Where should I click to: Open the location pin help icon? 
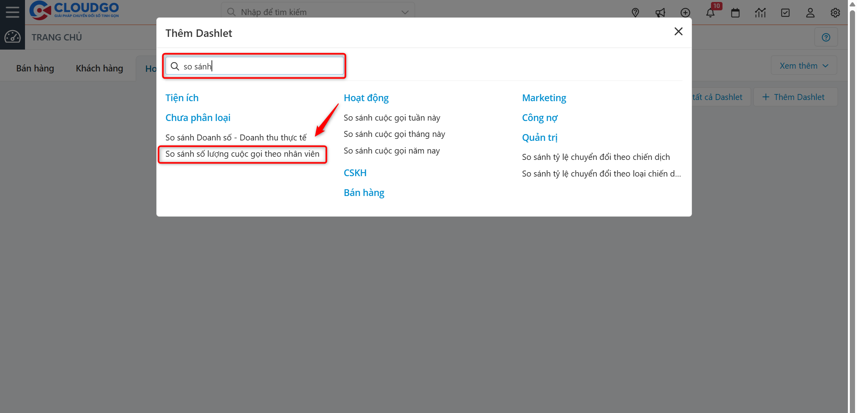[x=636, y=12]
